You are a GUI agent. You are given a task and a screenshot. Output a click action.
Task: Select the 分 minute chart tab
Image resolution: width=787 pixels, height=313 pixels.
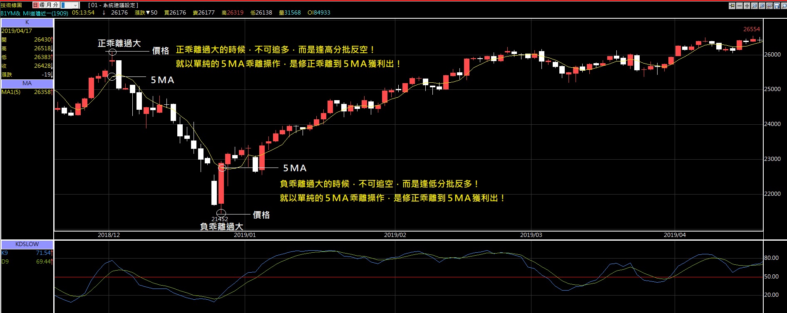(55, 5)
